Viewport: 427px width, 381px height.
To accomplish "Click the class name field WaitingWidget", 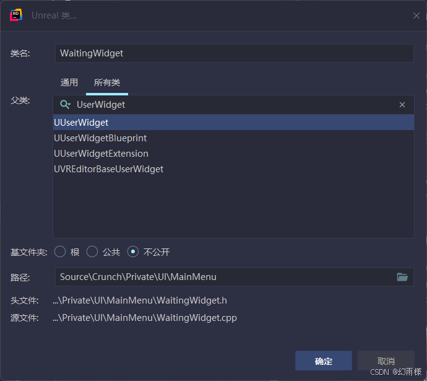I will tap(235, 53).
